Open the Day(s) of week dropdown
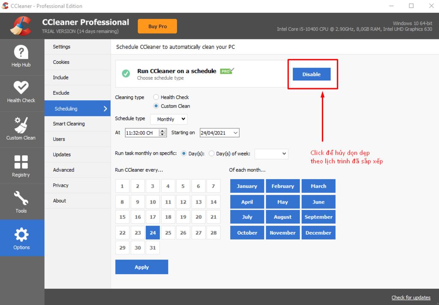The width and height of the screenshot is (439, 305). (271, 154)
